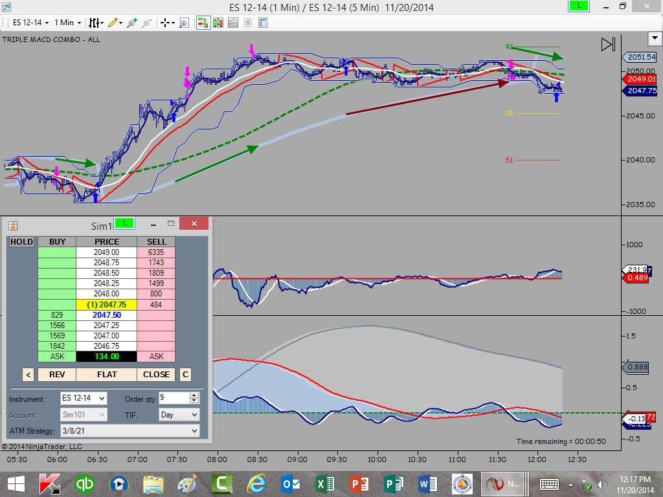
Task: Click the REV button
Action: (57, 375)
